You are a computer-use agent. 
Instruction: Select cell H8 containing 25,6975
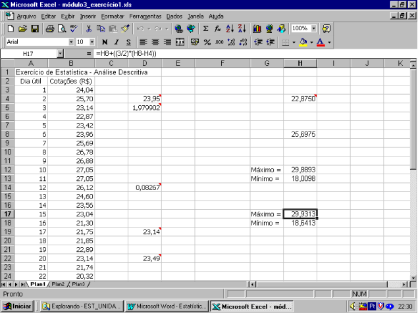(x=300, y=133)
